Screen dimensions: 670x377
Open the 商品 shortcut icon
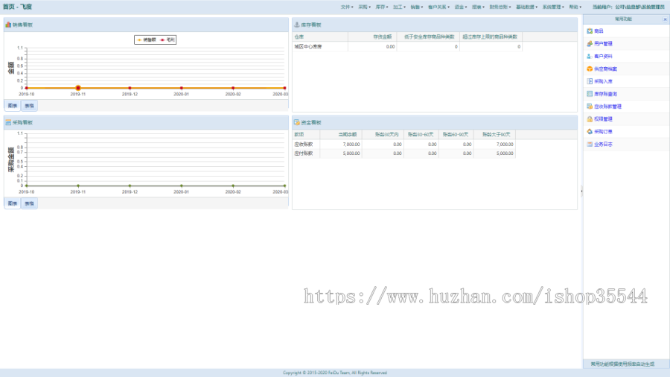point(590,31)
